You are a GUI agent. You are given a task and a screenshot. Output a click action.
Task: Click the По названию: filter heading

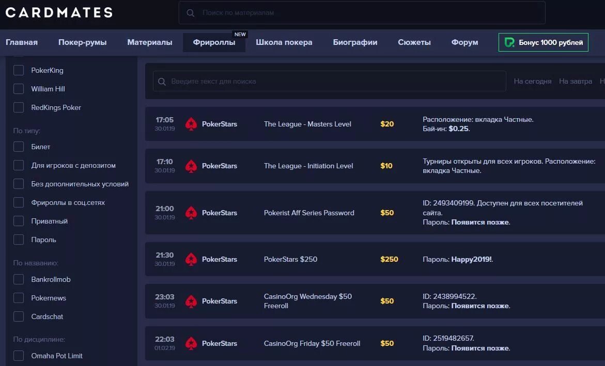pos(36,263)
